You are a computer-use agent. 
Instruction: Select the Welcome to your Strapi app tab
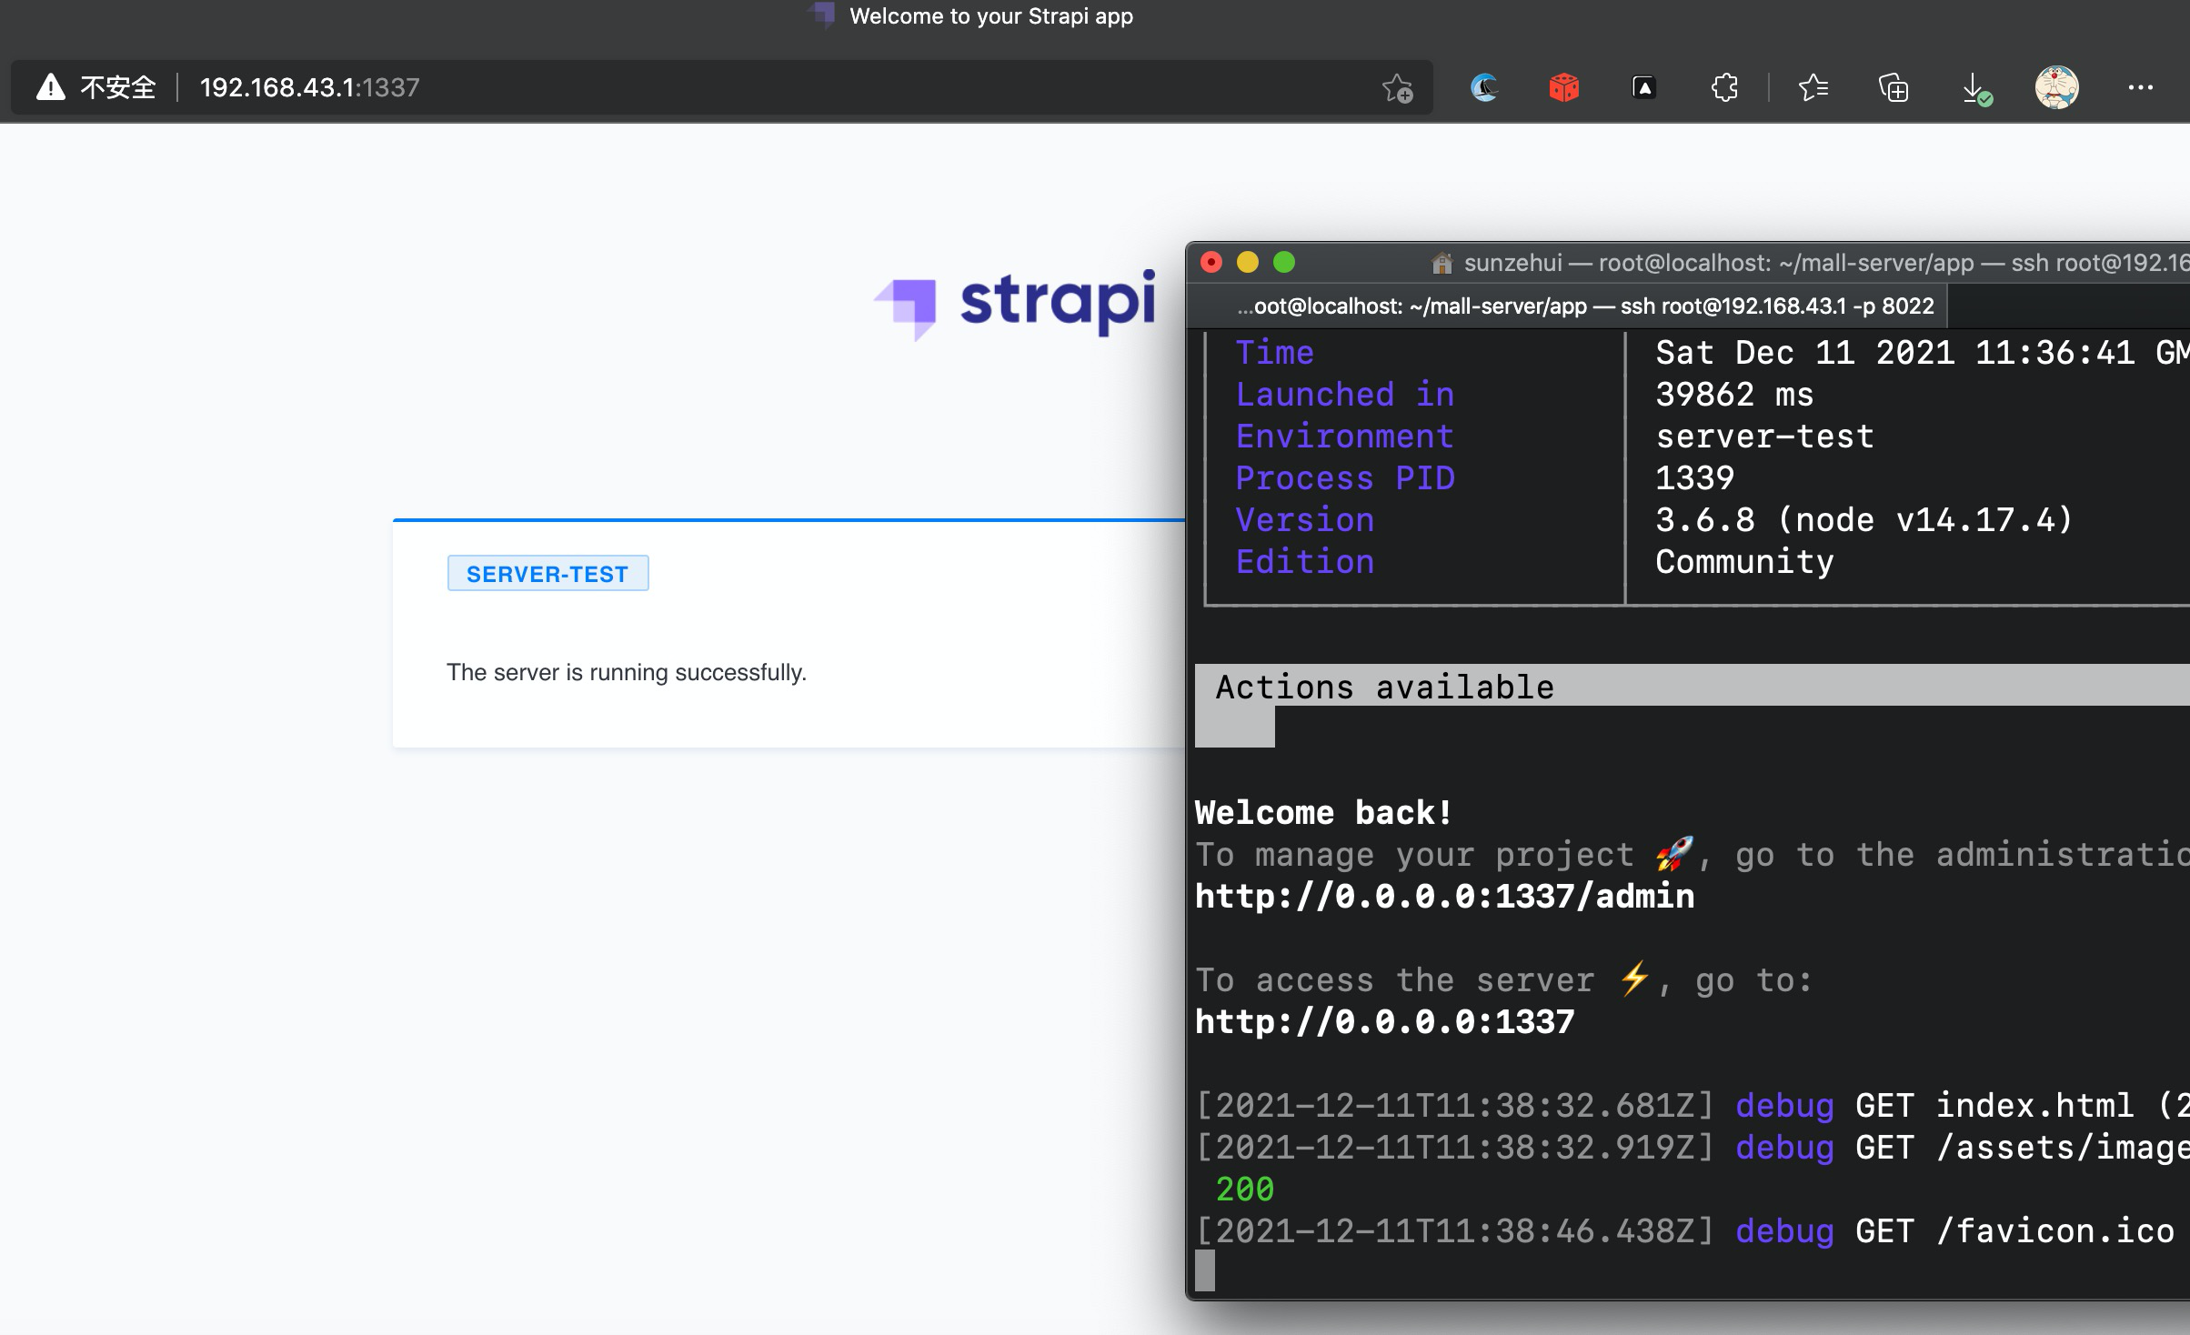[990, 16]
